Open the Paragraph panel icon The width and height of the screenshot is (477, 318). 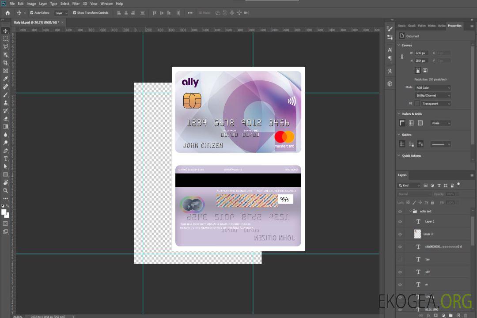390,58
